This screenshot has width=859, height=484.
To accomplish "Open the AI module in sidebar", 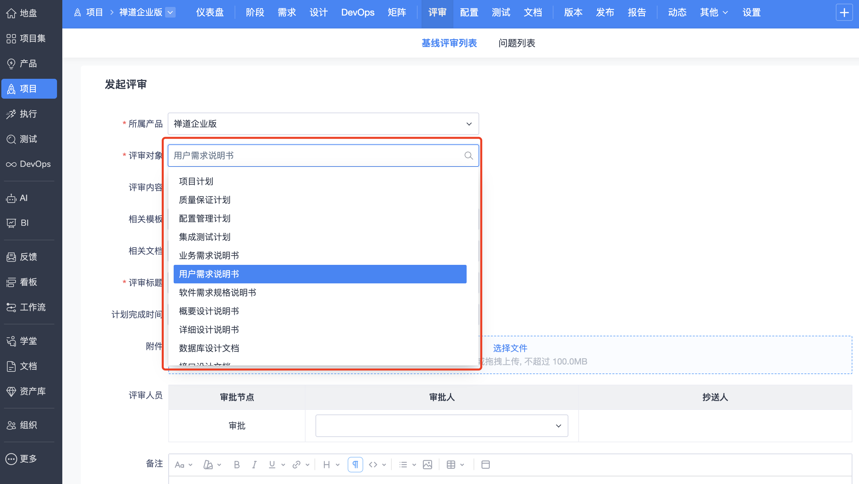I will 23,198.
